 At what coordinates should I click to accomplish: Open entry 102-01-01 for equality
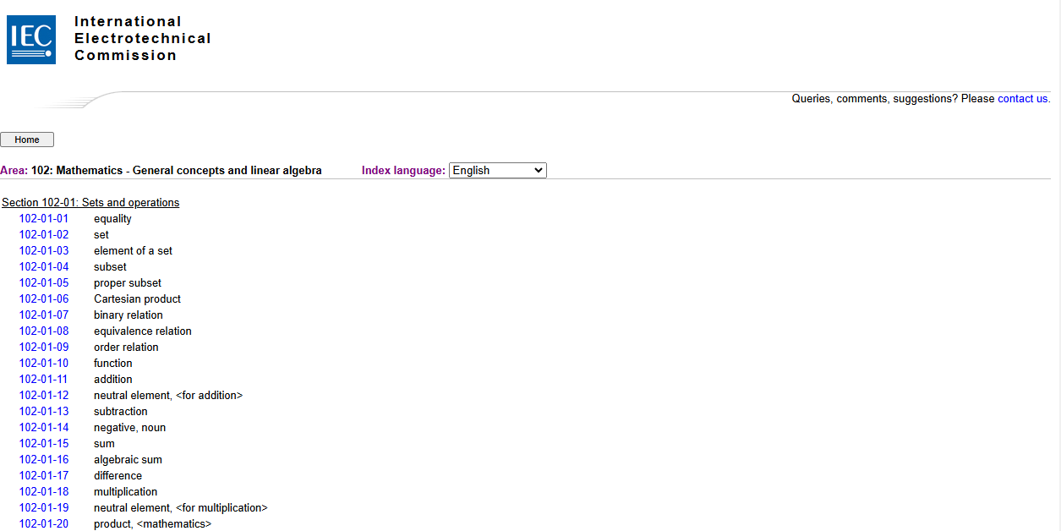44,219
